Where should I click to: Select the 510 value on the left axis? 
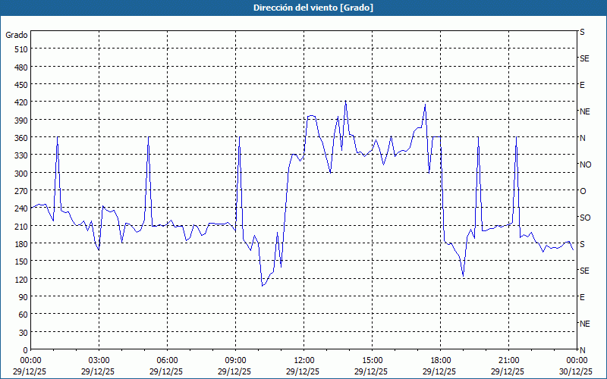point(20,49)
